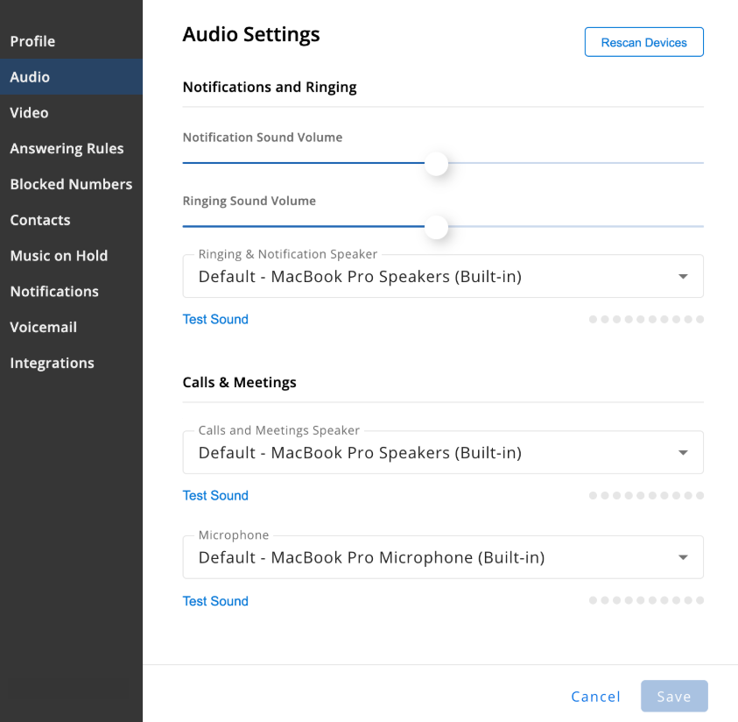
Task: Switch to Notifications settings
Action: point(54,292)
